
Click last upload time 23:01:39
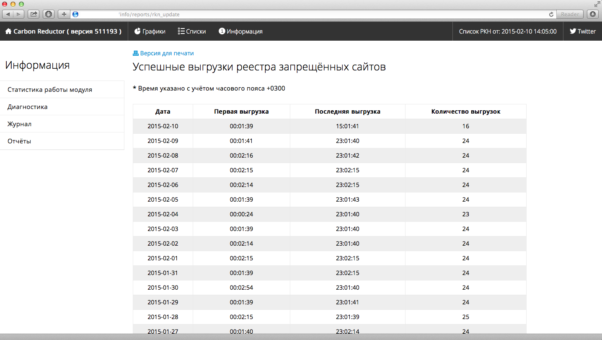click(348, 317)
